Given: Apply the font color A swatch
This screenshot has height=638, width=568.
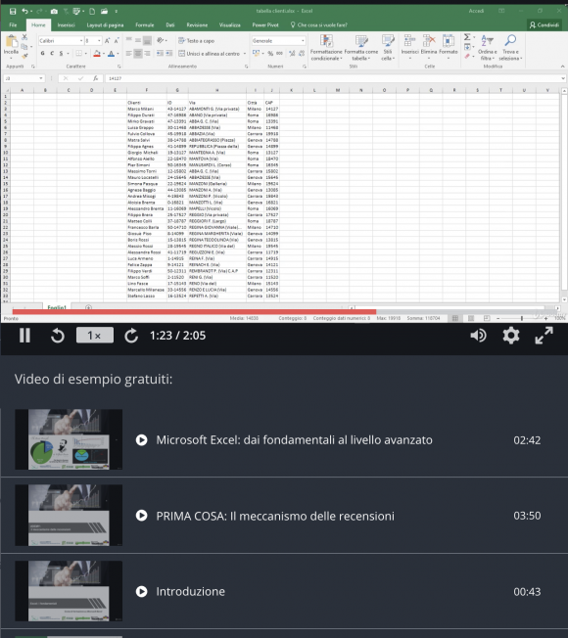Looking at the screenshot, I should (112, 53).
